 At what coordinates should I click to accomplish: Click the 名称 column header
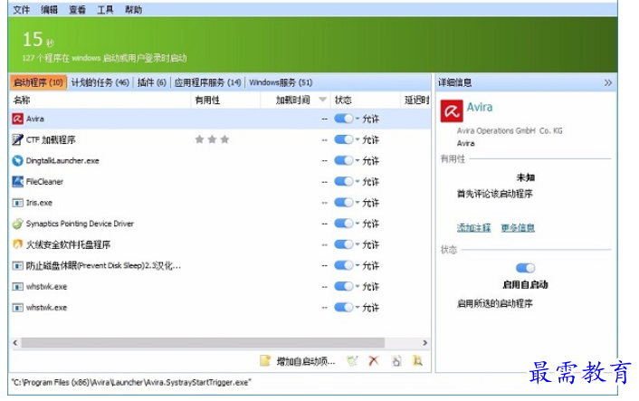pyautogui.click(x=100, y=100)
